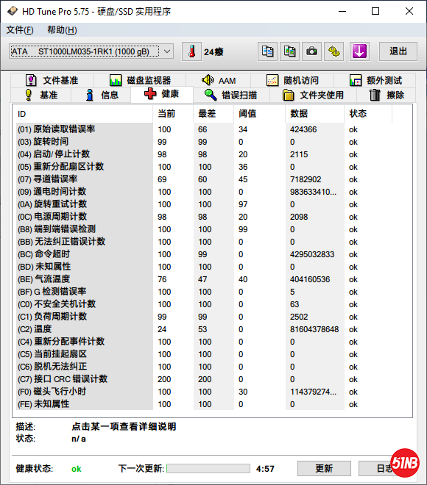Open the 文件(F) menu

pos(20,30)
